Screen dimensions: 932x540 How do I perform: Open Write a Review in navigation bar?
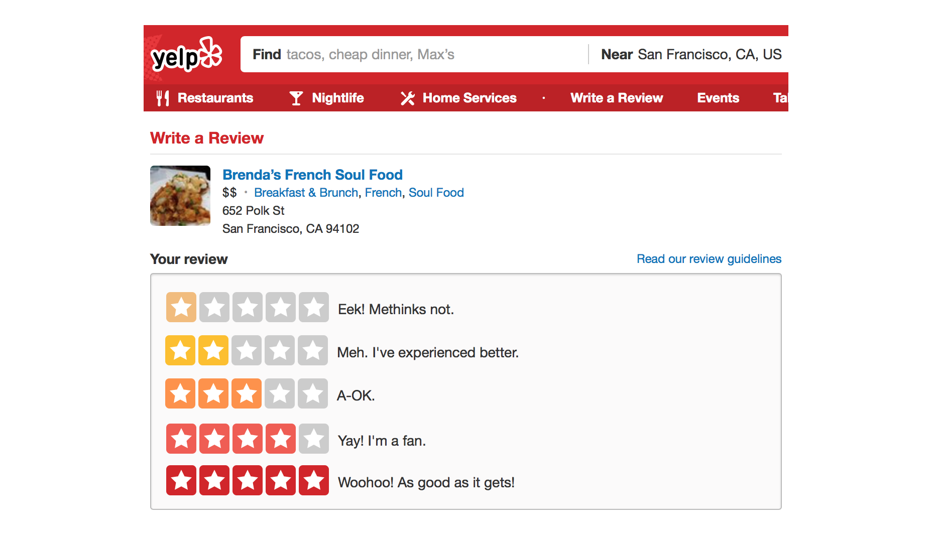click(x=617, y=98)
